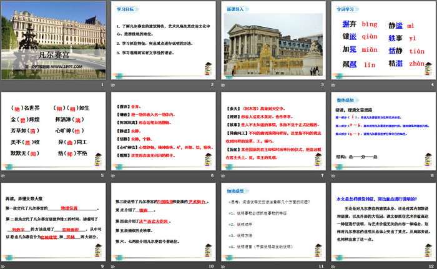The height and width of the screenshot is (269, 437).
Task: Click slide number 3 label
Action: (323, 84)
